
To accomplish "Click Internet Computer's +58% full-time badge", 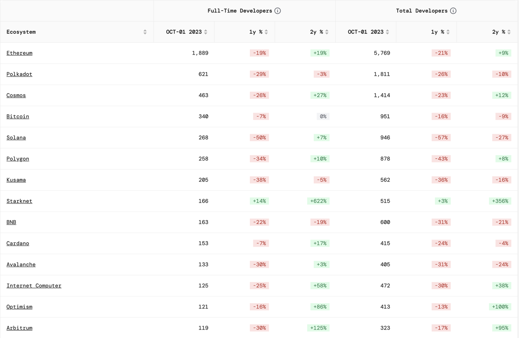I will pos(320,286).
